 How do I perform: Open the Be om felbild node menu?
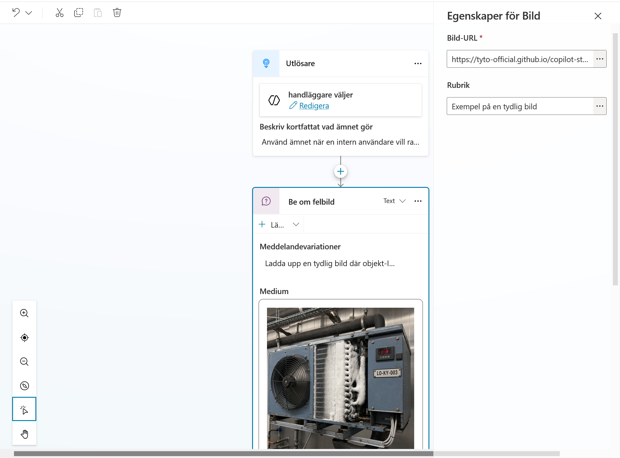pos(418,201)
